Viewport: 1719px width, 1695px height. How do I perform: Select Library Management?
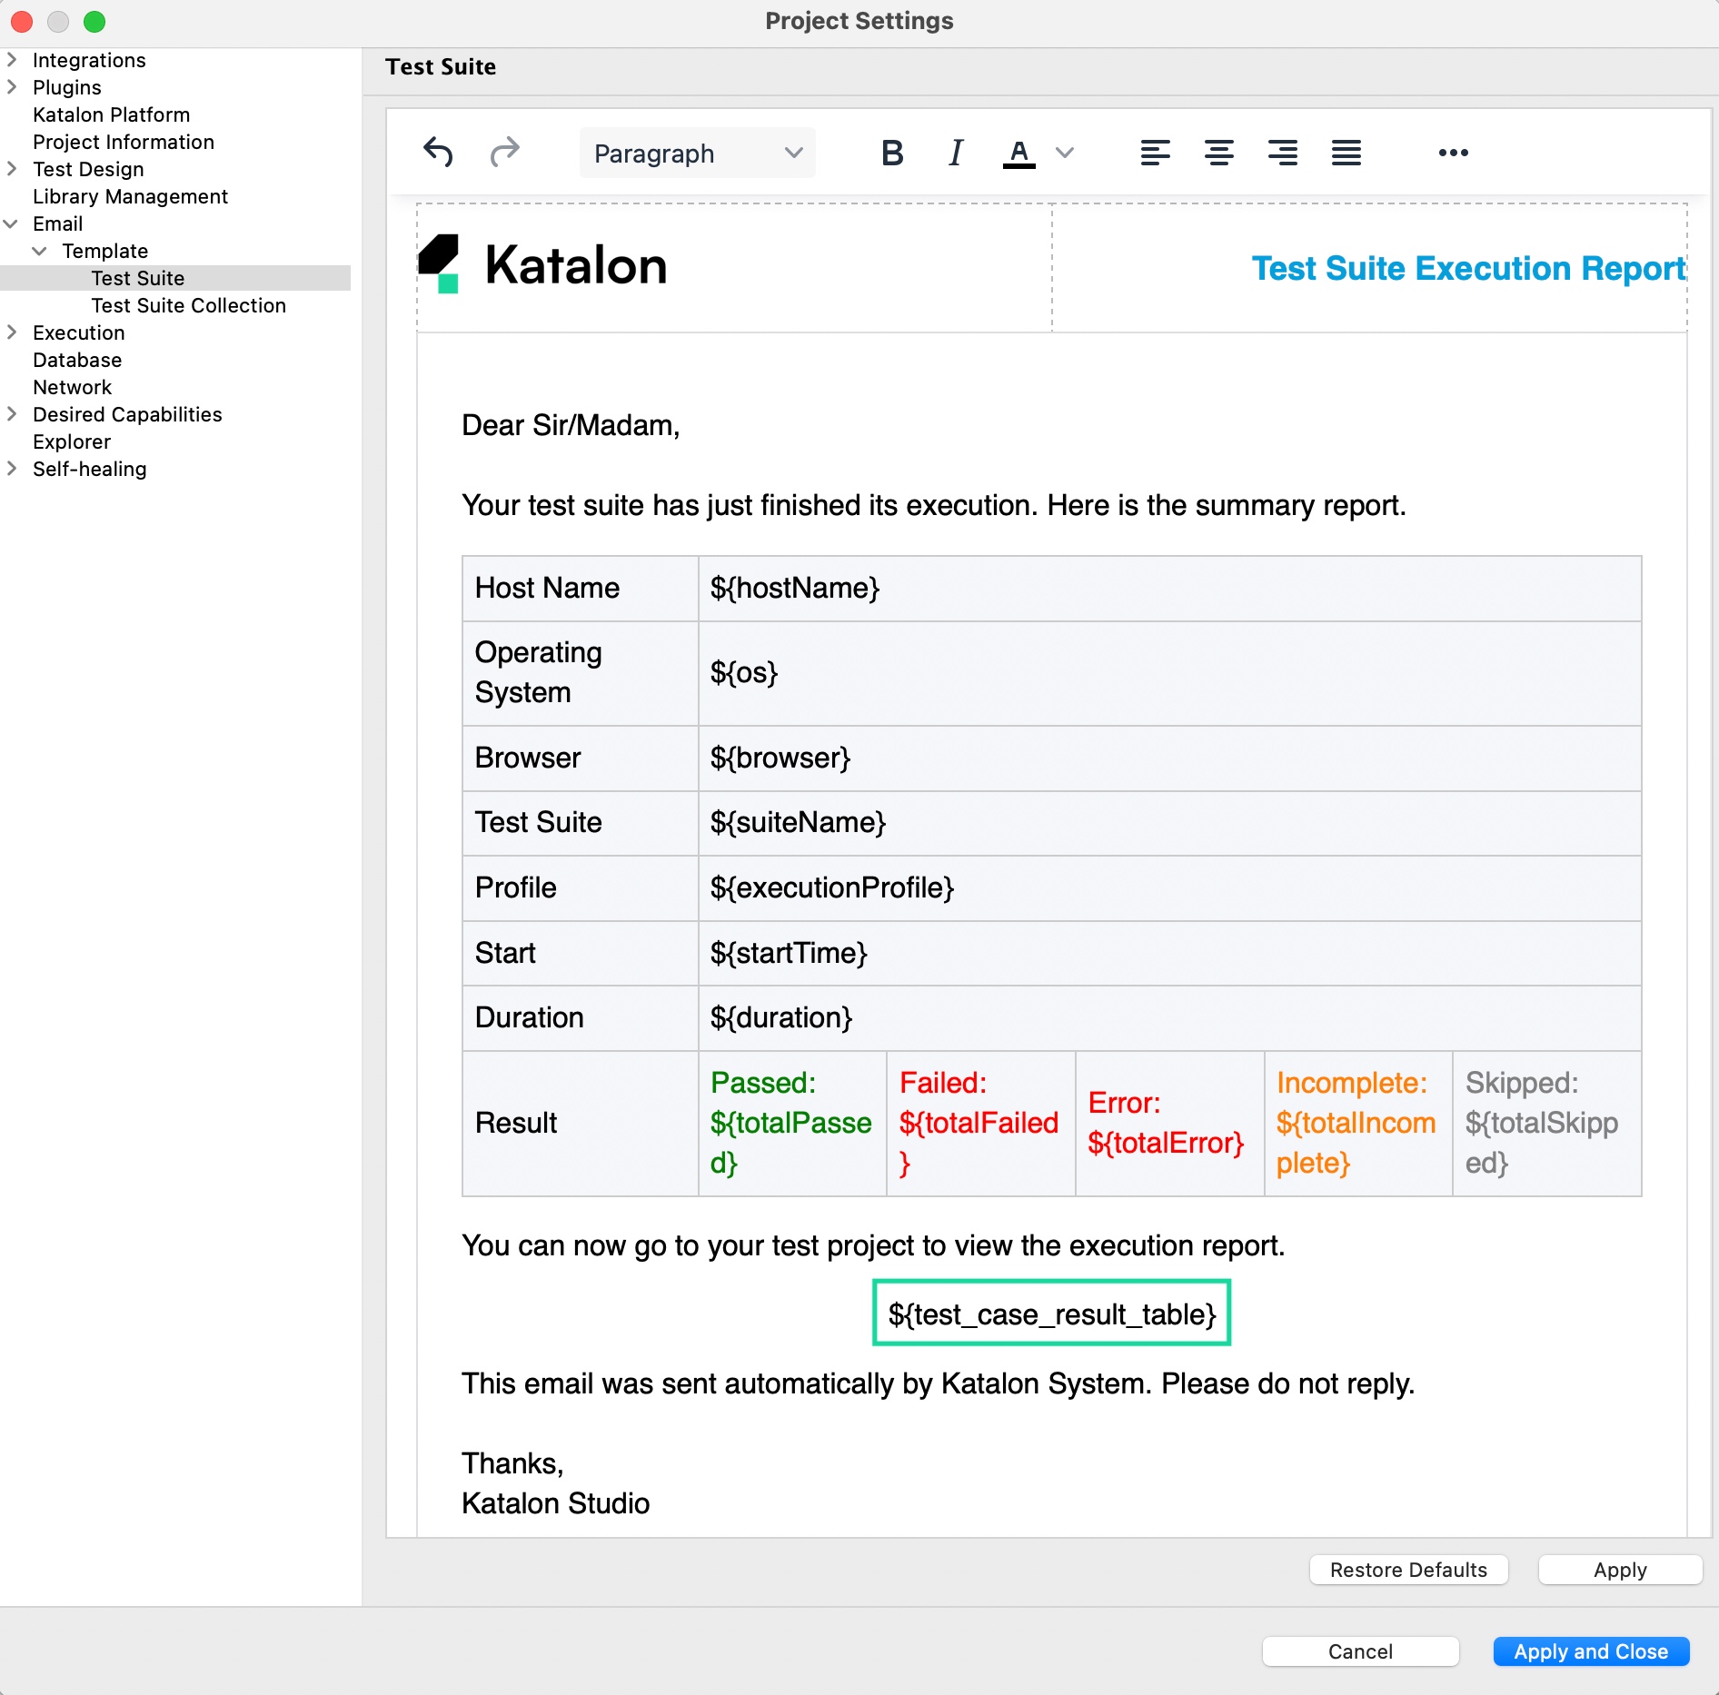[x=130, y=196]
